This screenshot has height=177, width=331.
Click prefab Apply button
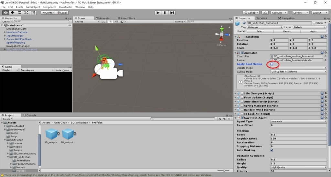pyautogui.click(x=313, y=31)
